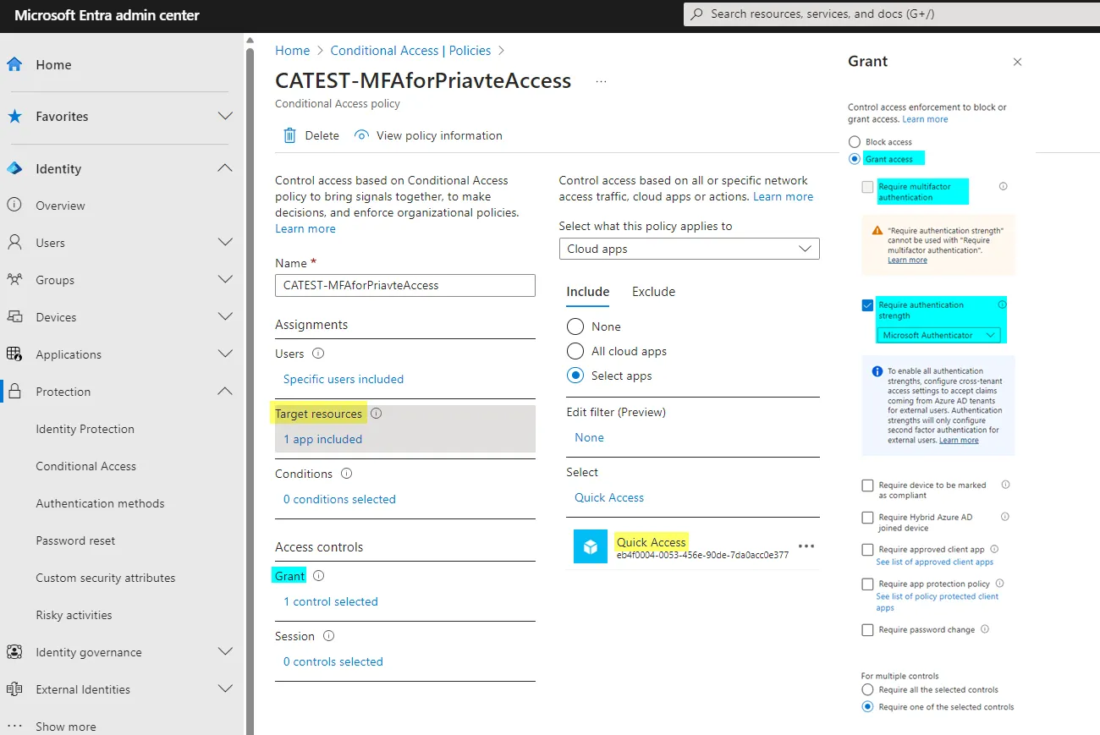Open Authentication methods in the sidebar

click(x=100, y=503)
